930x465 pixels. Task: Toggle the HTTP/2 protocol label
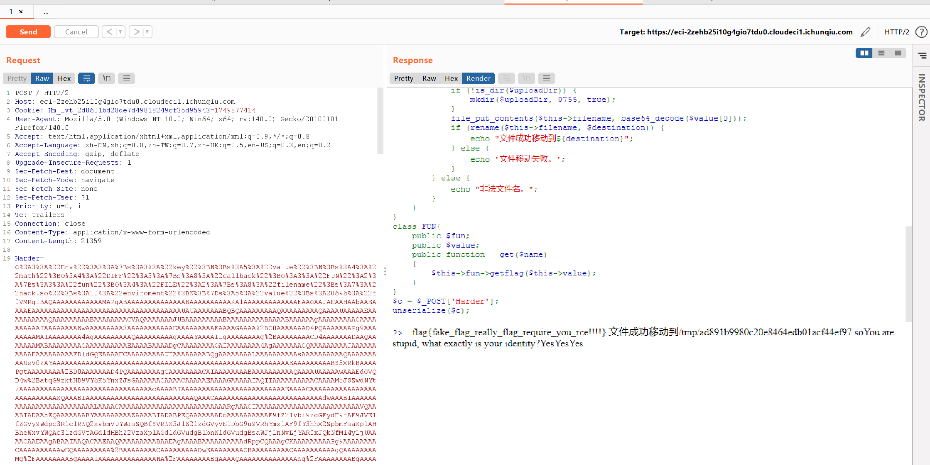click(897, 32)
